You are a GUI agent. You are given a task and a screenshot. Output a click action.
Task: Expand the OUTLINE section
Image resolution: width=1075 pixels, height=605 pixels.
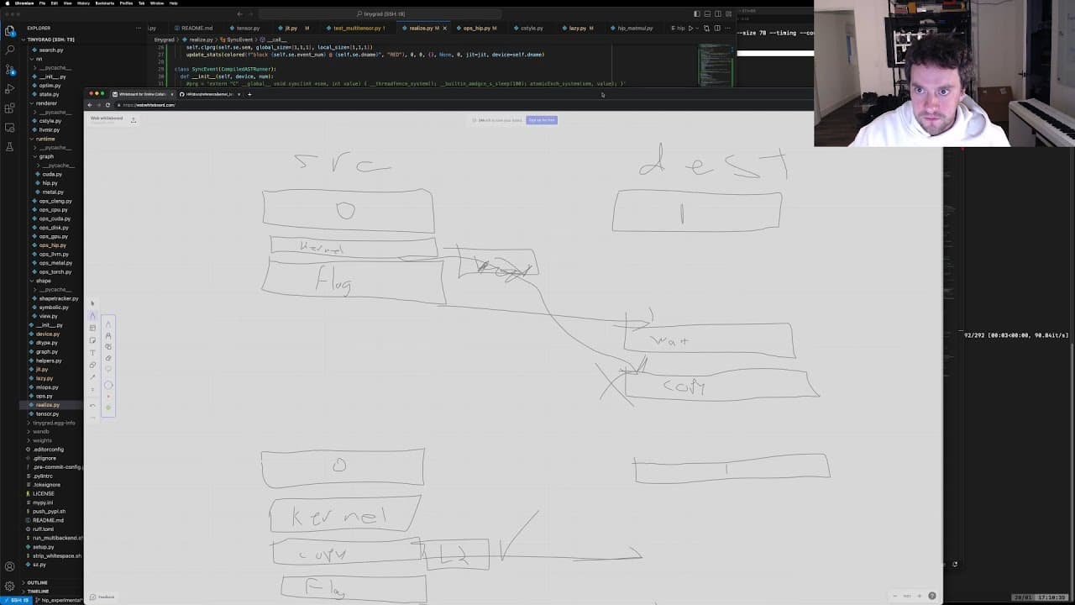point(37,582)
